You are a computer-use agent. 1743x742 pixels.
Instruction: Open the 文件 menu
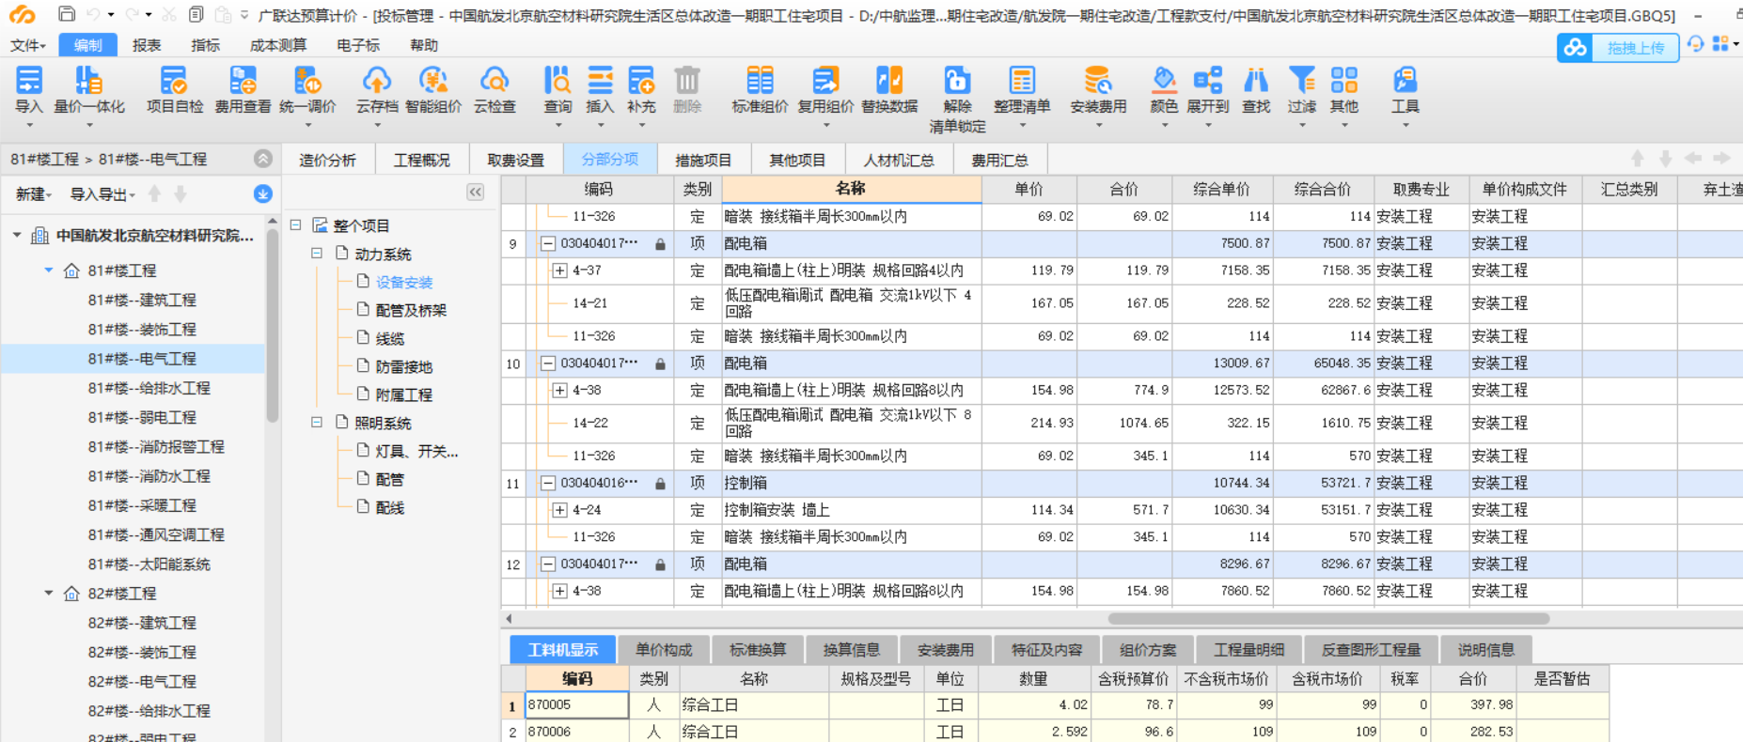coord(27,45)
